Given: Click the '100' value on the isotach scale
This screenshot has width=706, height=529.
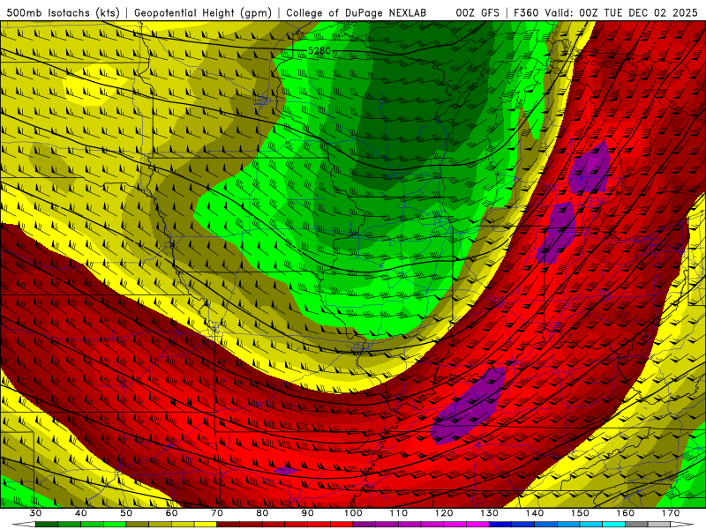Looking at the screenshot, I should coord(353,513).
